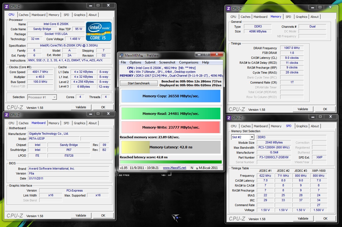Open the Options menu in MaxxMEM
The width and height of the screenshot is (342, 227).
135,62
